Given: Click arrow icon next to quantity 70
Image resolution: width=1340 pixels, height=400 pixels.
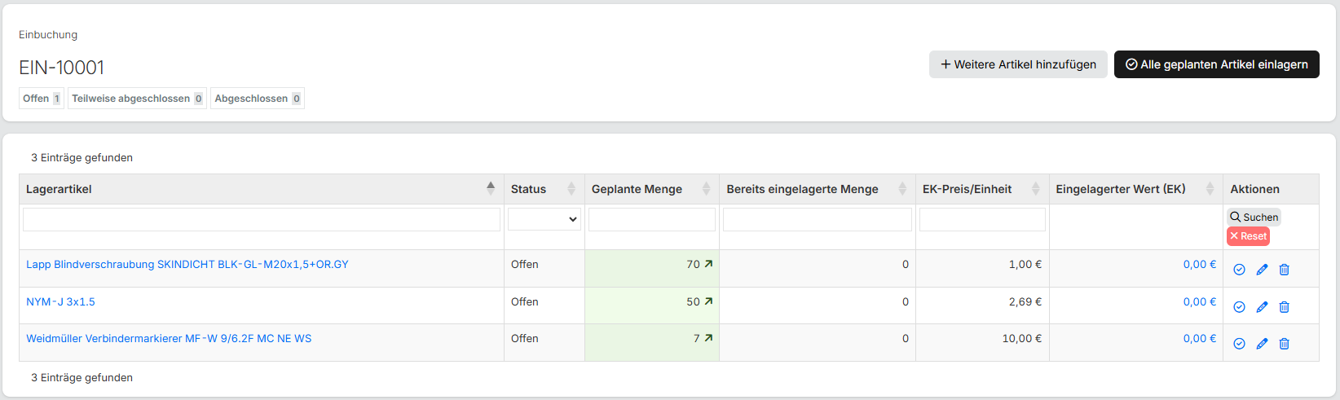Looking at the screenshot, I should pos(708,264).
